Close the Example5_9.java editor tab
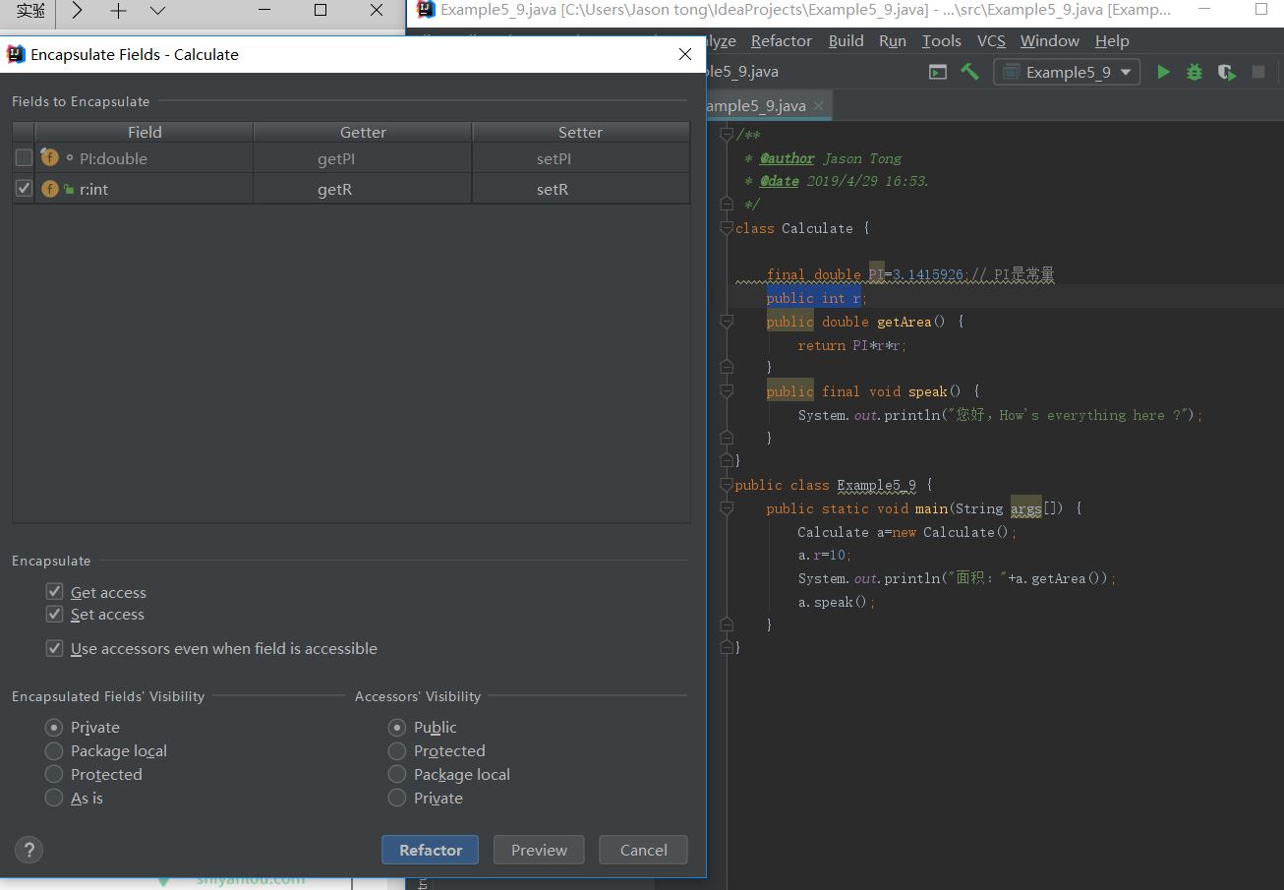This screenshot has width=1284, height=890. coord(818,105)
